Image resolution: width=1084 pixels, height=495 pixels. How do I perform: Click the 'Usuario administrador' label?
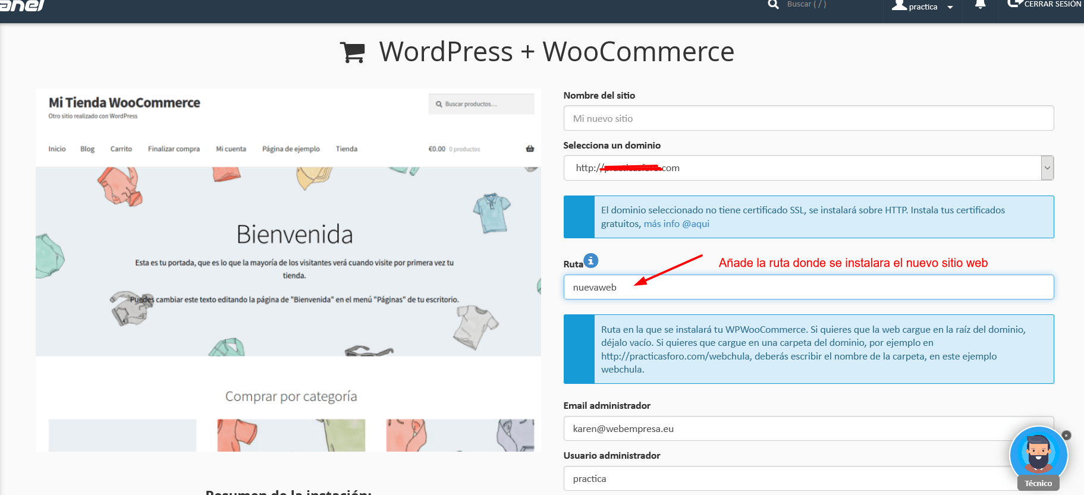(x=612, y=455)
